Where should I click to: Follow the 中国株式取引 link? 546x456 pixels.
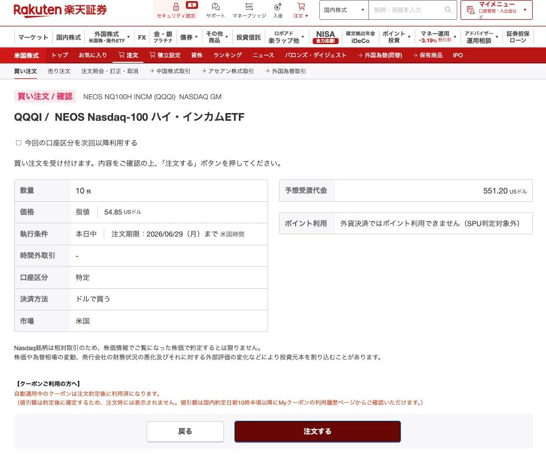[170, 71]
